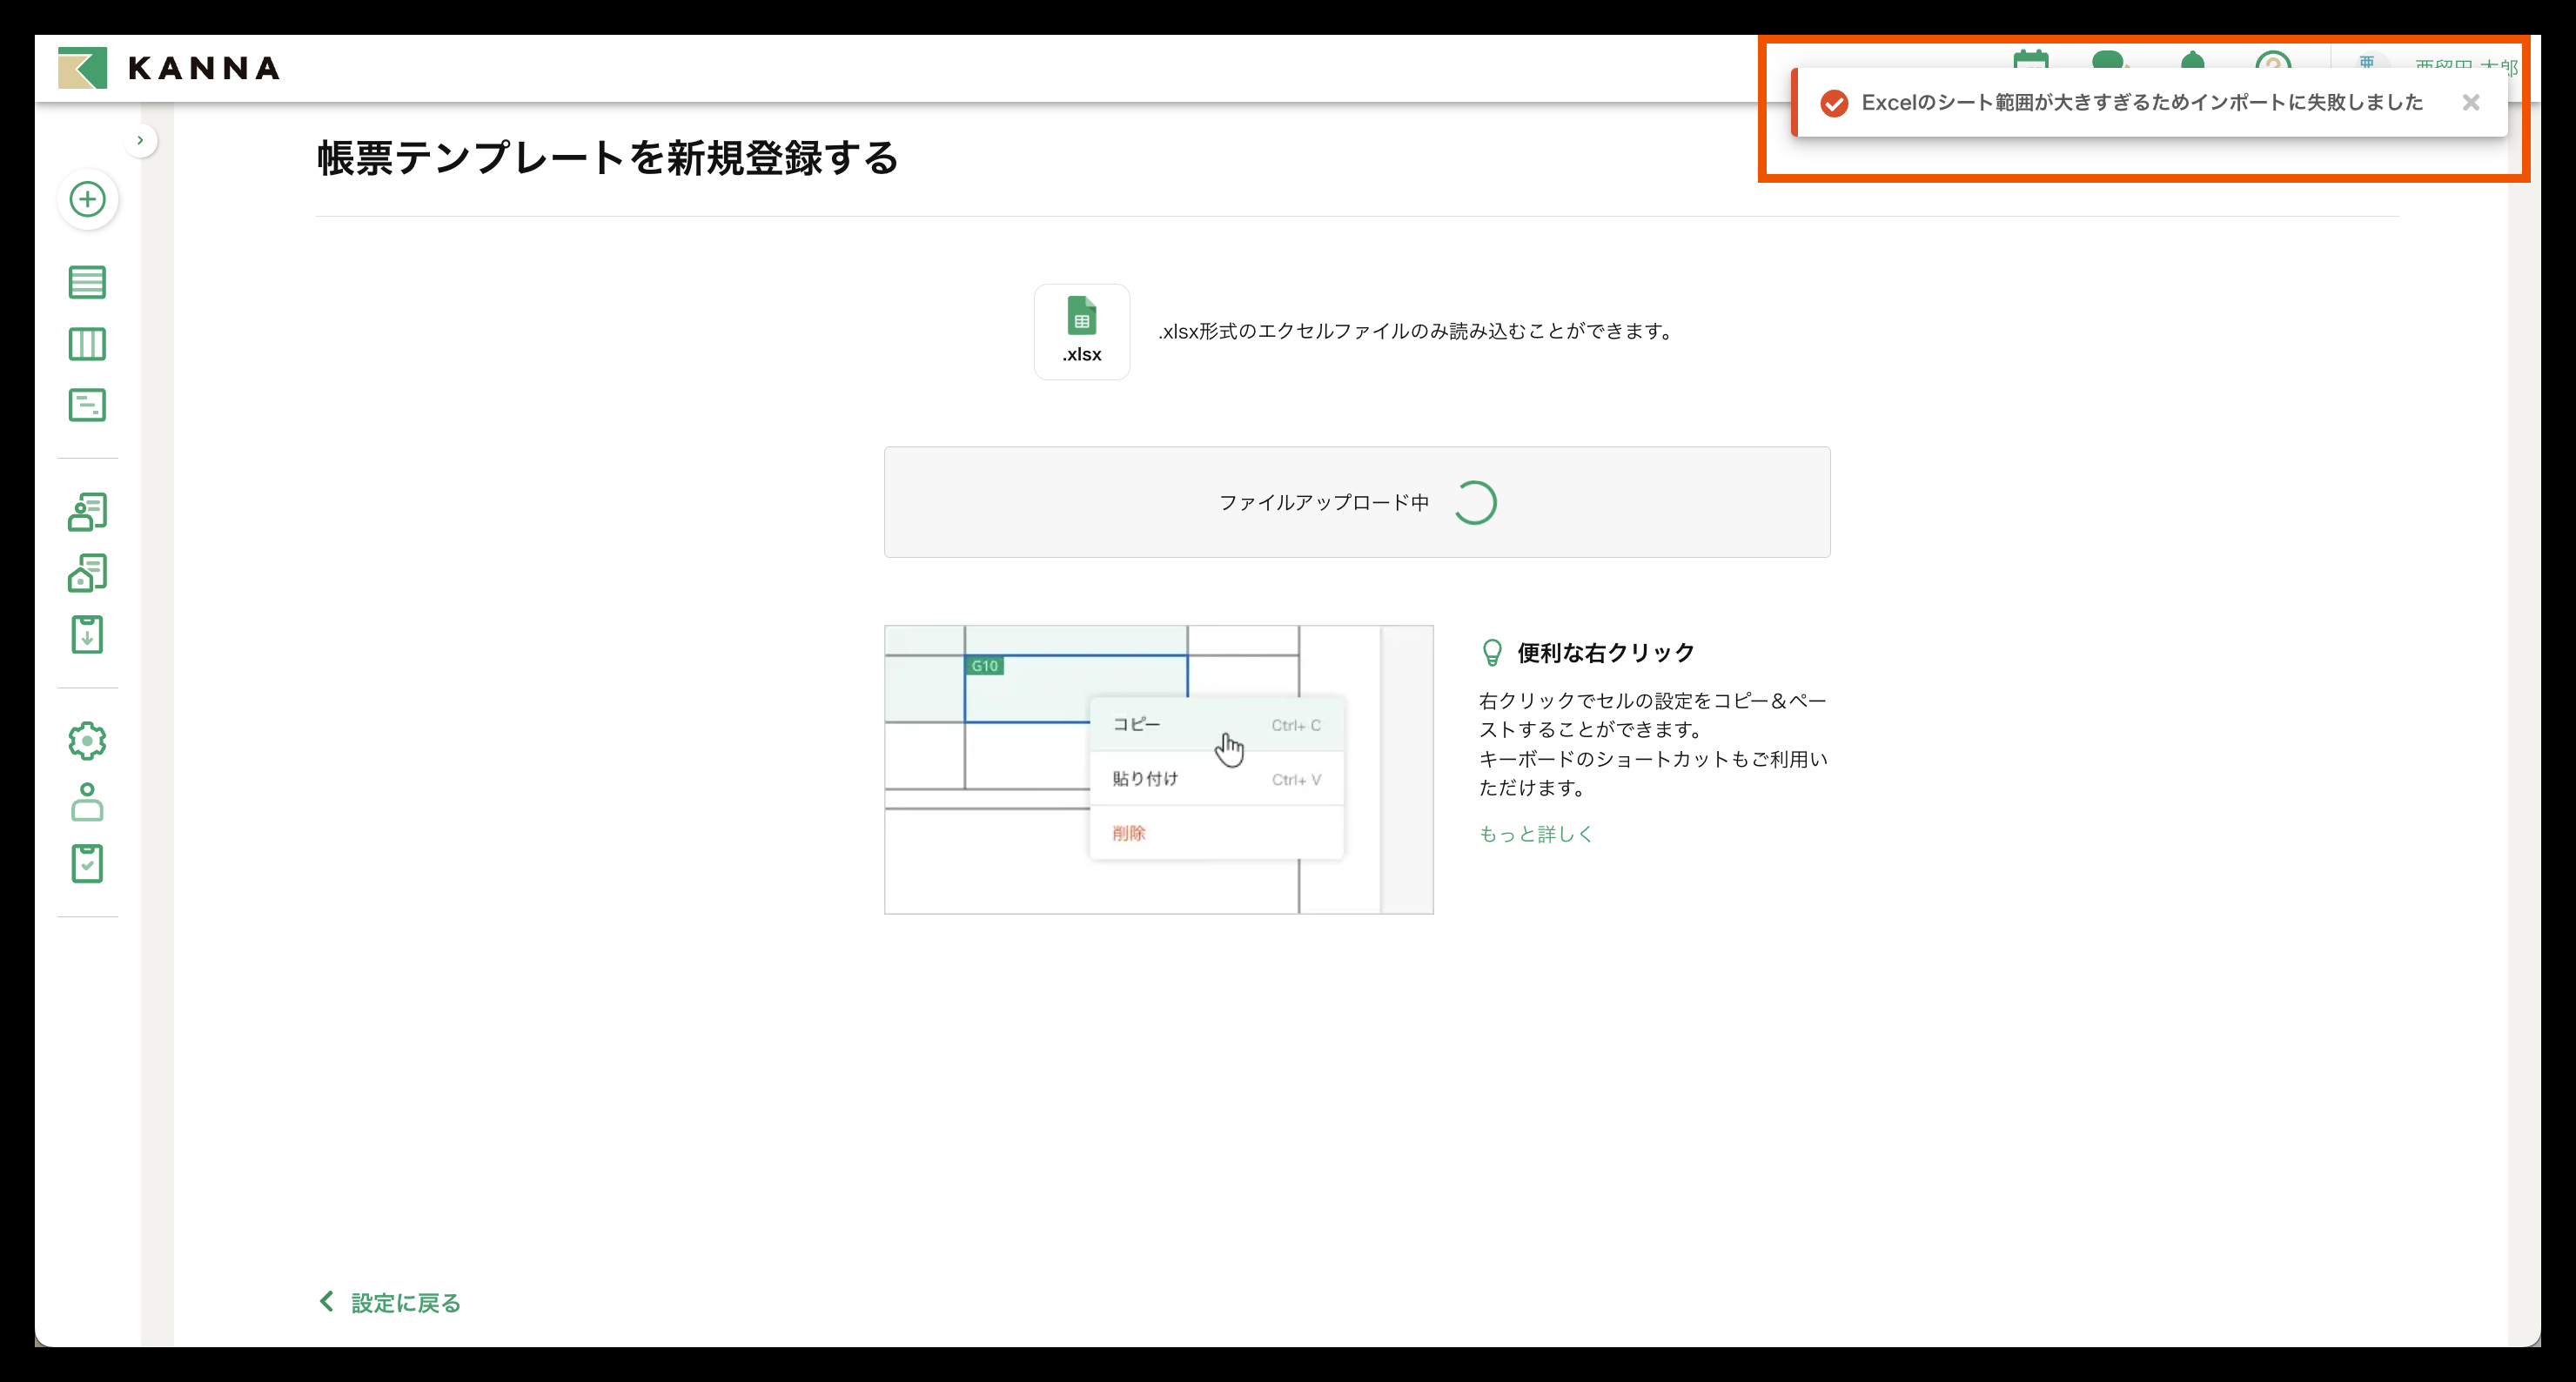
Task: Click the user profile sidebar icon
Action: click(x=87, y=802)
